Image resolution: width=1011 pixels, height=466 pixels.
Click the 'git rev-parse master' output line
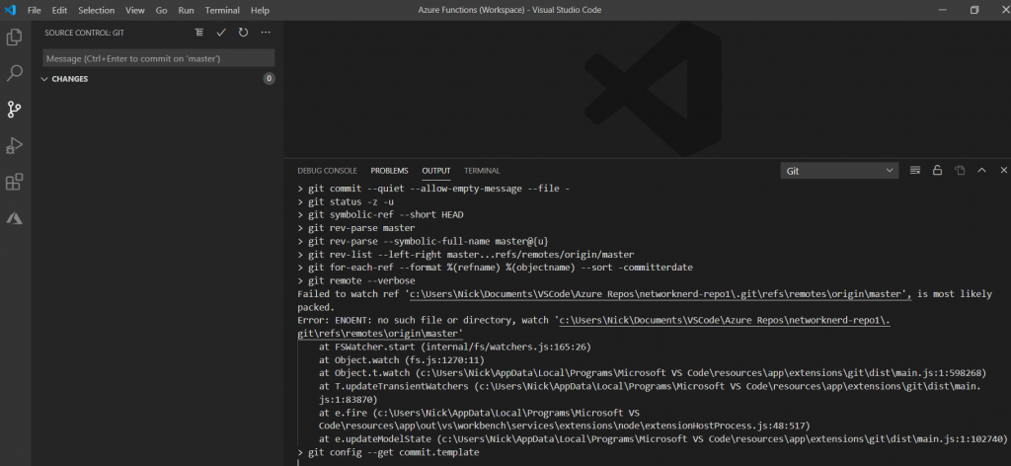[x=355, y=227]
